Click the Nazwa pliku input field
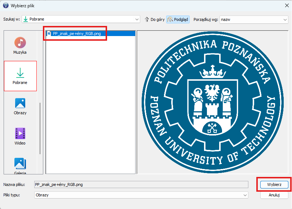This screenshot has width=292, height=209. tap(141, 184)
